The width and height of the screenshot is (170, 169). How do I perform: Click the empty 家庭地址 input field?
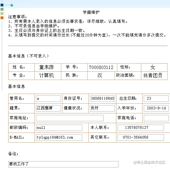coord(70,118)
